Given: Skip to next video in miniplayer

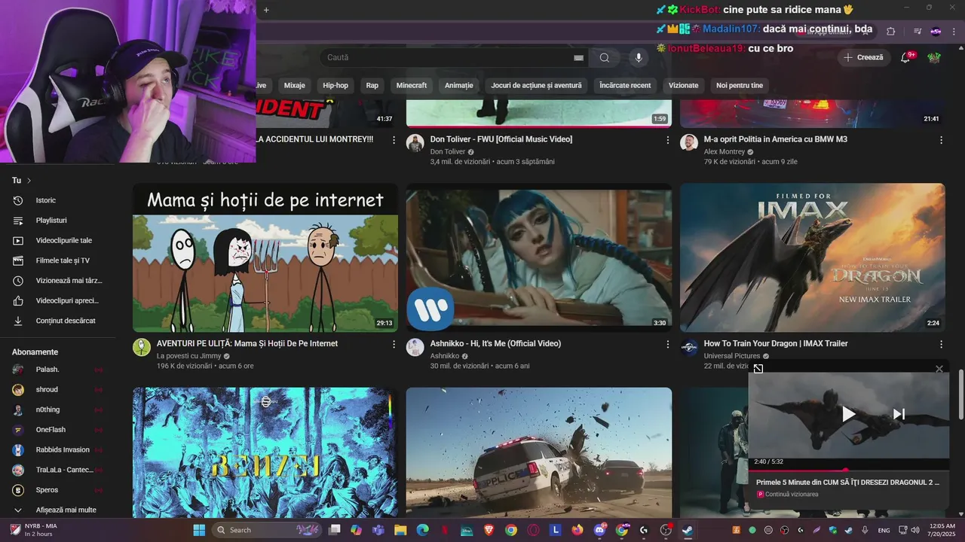Looking at the screenshot, I should 899,414.
